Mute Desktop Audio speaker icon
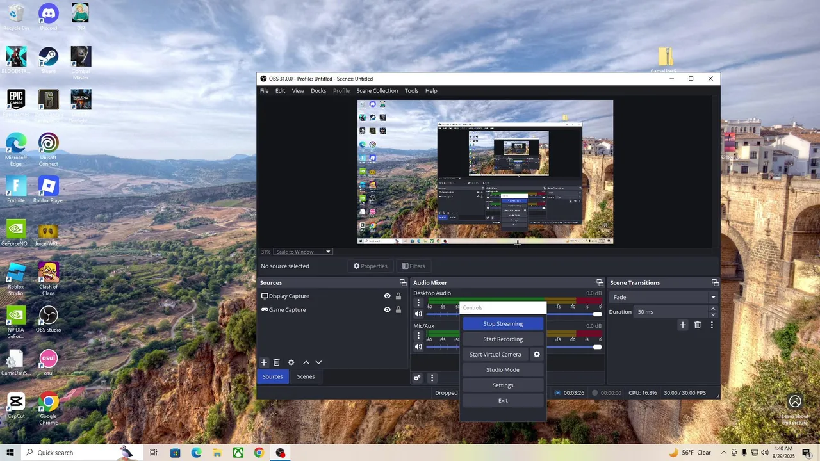The width and height of the screenshot is (820, 461). click(x=418, y=314)
